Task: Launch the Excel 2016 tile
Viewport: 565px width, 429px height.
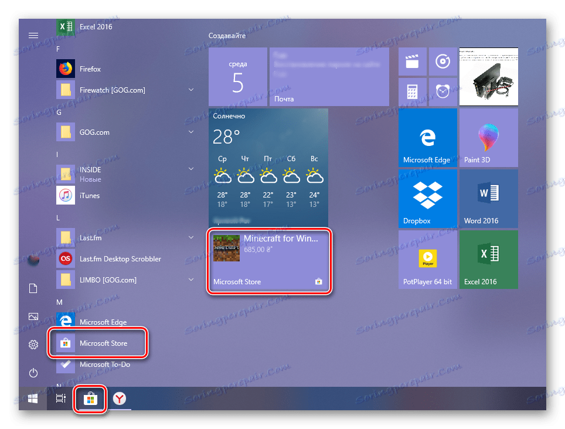Action: coord(489,260)
